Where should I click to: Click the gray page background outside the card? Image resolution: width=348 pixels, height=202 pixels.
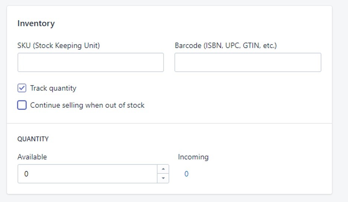click(340, 100)
